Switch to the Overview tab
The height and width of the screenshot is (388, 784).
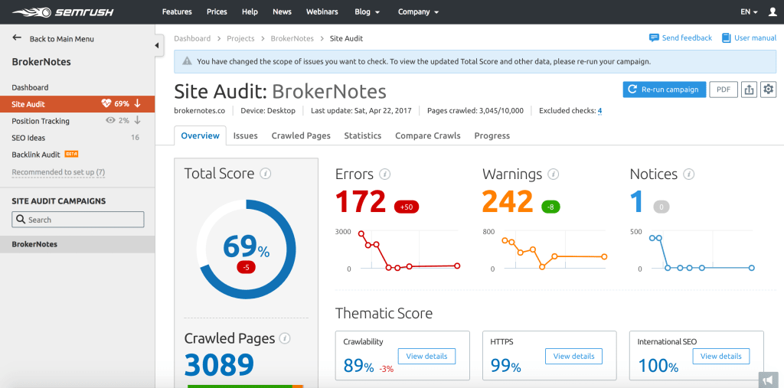200,135
